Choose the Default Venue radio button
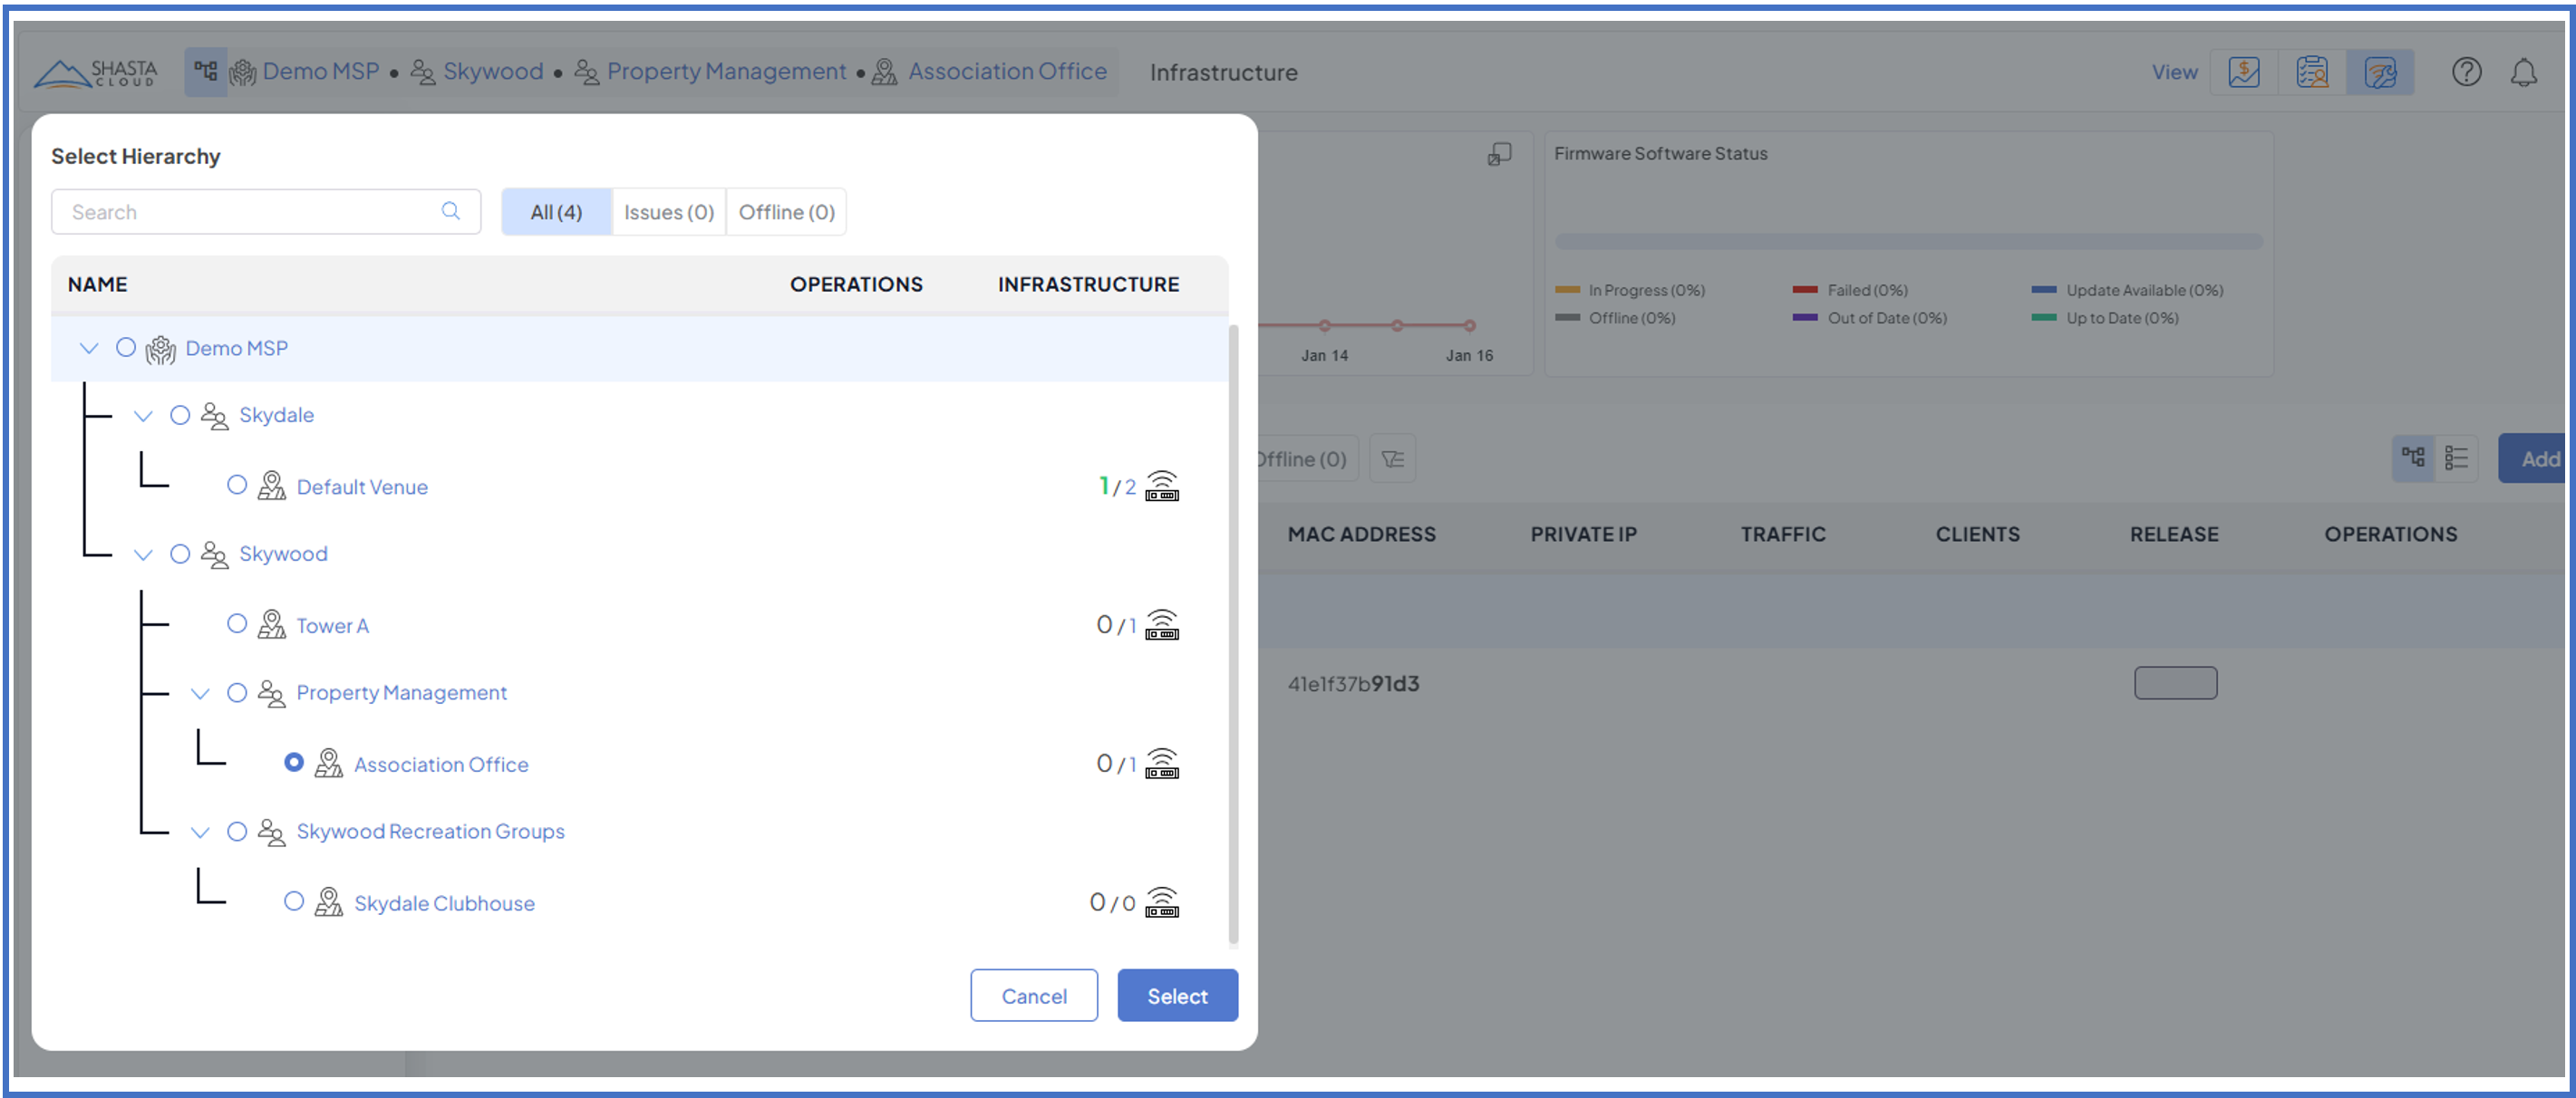 coord(237,486)
